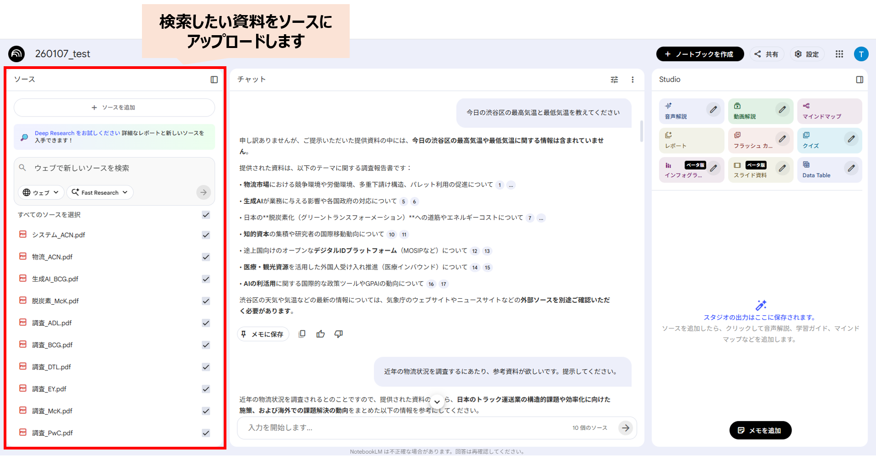
Task: Open the Fast Research mode dropdown
Action: 100,192
